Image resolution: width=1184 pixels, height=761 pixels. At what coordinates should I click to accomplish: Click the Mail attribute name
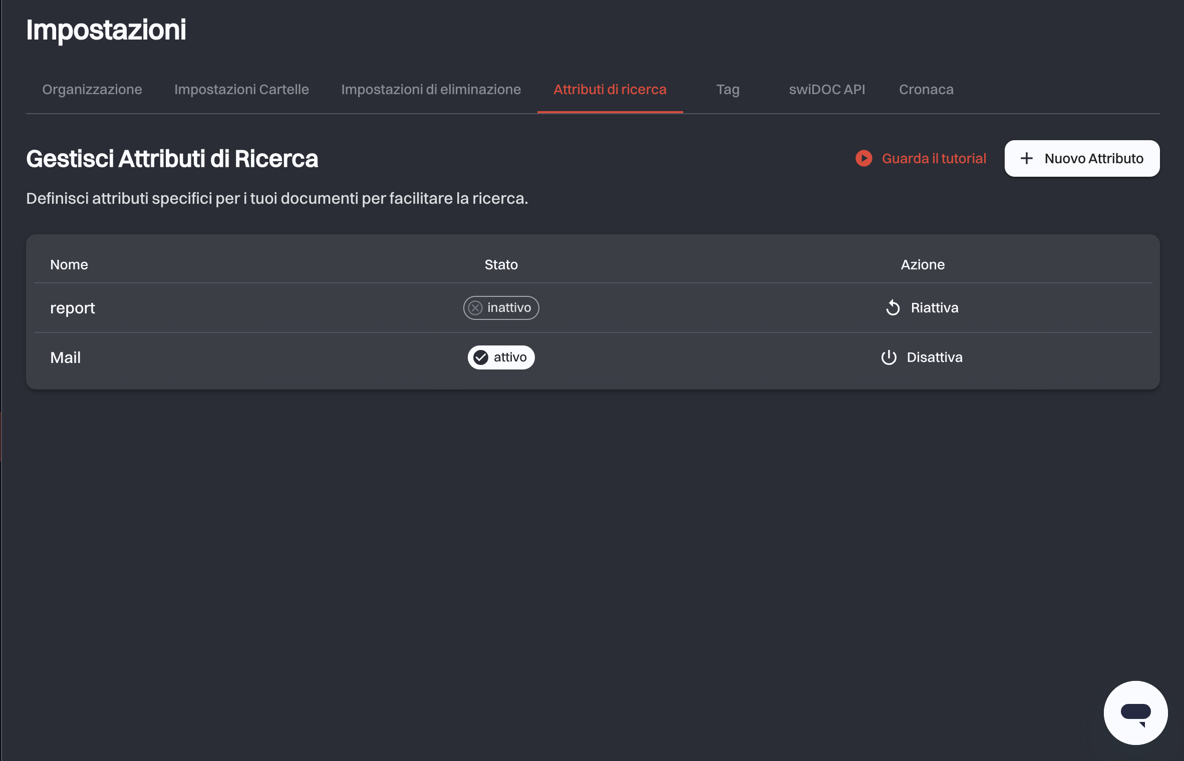coord(66,357)
